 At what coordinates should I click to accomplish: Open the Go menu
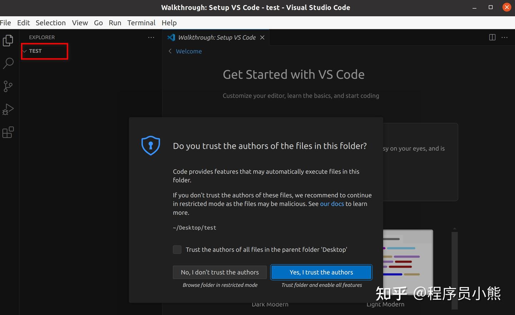(98, 23)
